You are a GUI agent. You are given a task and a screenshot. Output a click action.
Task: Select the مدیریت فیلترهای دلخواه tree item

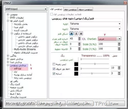(x=26, y=53)
